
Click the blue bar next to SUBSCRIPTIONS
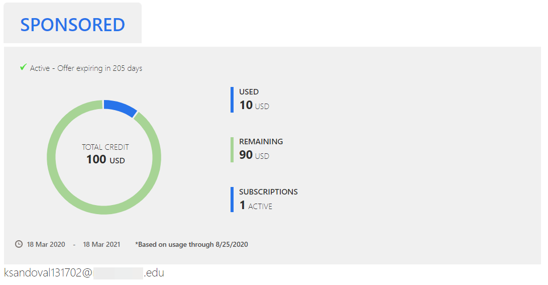[232, 200]
